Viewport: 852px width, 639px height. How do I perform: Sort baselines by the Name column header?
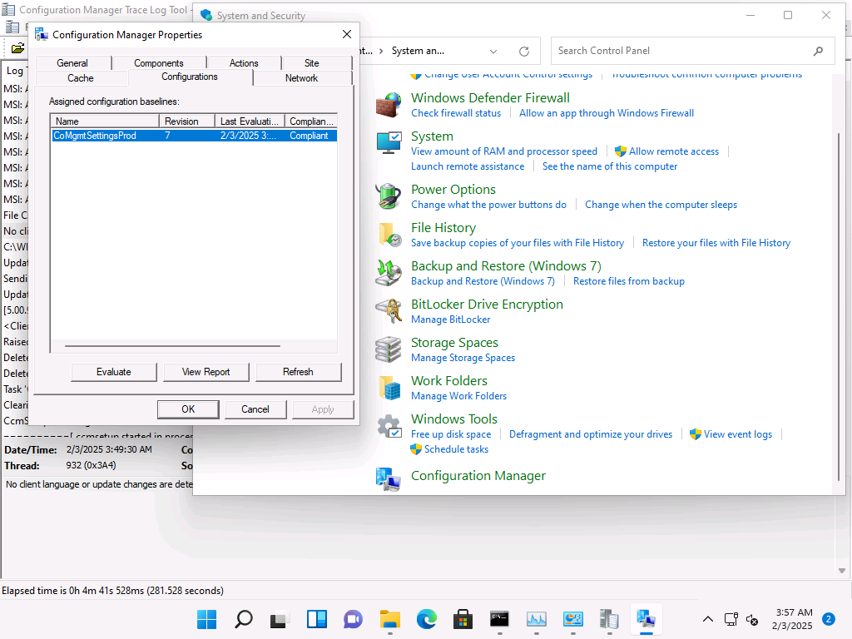coord(105,121)
